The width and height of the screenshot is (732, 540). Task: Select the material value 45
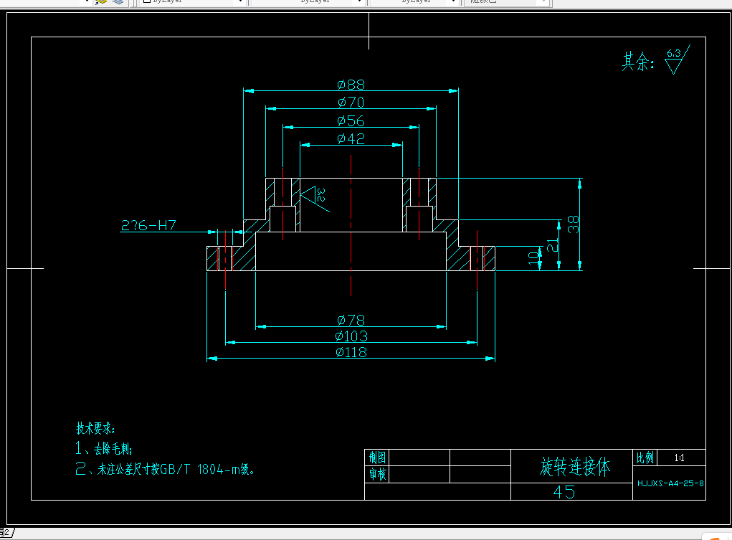[x=564, y=492]
